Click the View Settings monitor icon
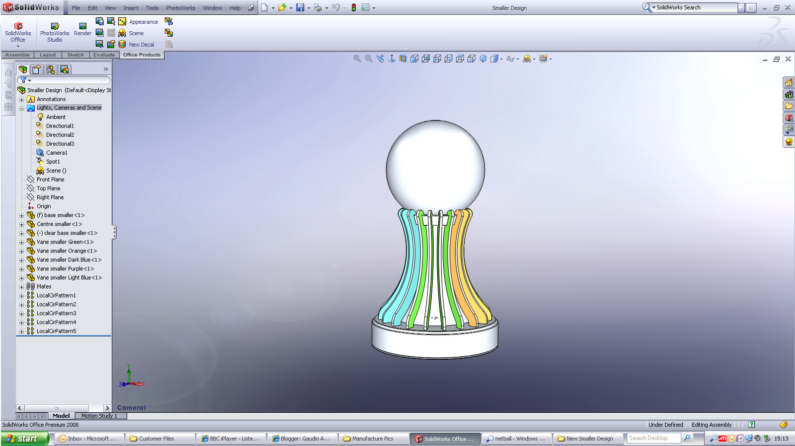Screen dimensions: 795x446 (x=544, y=59)
